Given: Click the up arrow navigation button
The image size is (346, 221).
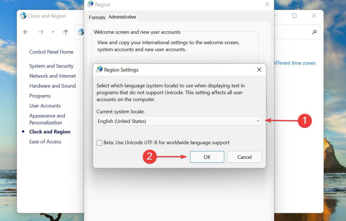Looking at the screenshot, I should 66,32.
